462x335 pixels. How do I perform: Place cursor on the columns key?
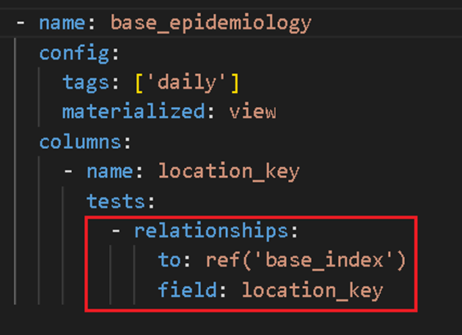point(80,142)
